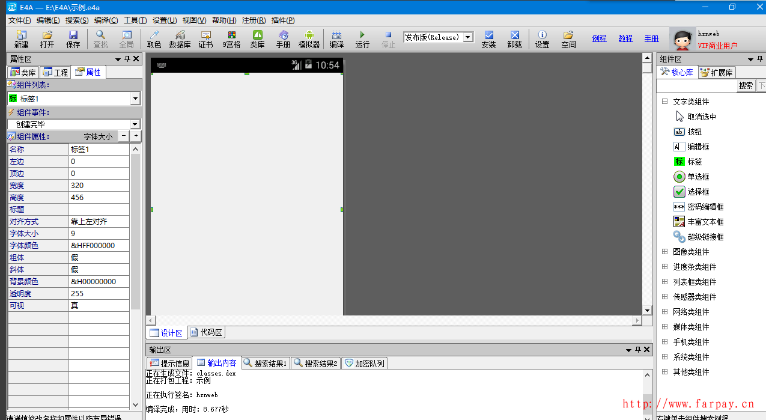766x420 pixels.
Task: Launch the 模拟器 emulator icon
Action: click(x=309, y=39)
